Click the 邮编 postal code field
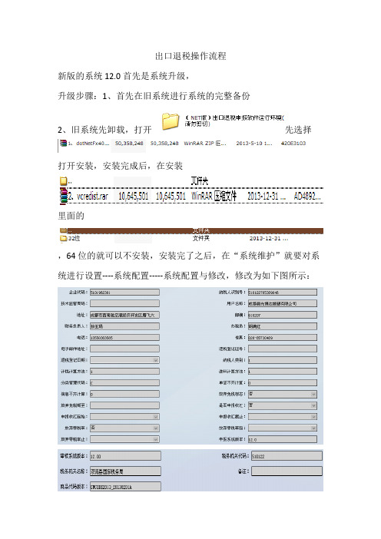 point(283,315)
